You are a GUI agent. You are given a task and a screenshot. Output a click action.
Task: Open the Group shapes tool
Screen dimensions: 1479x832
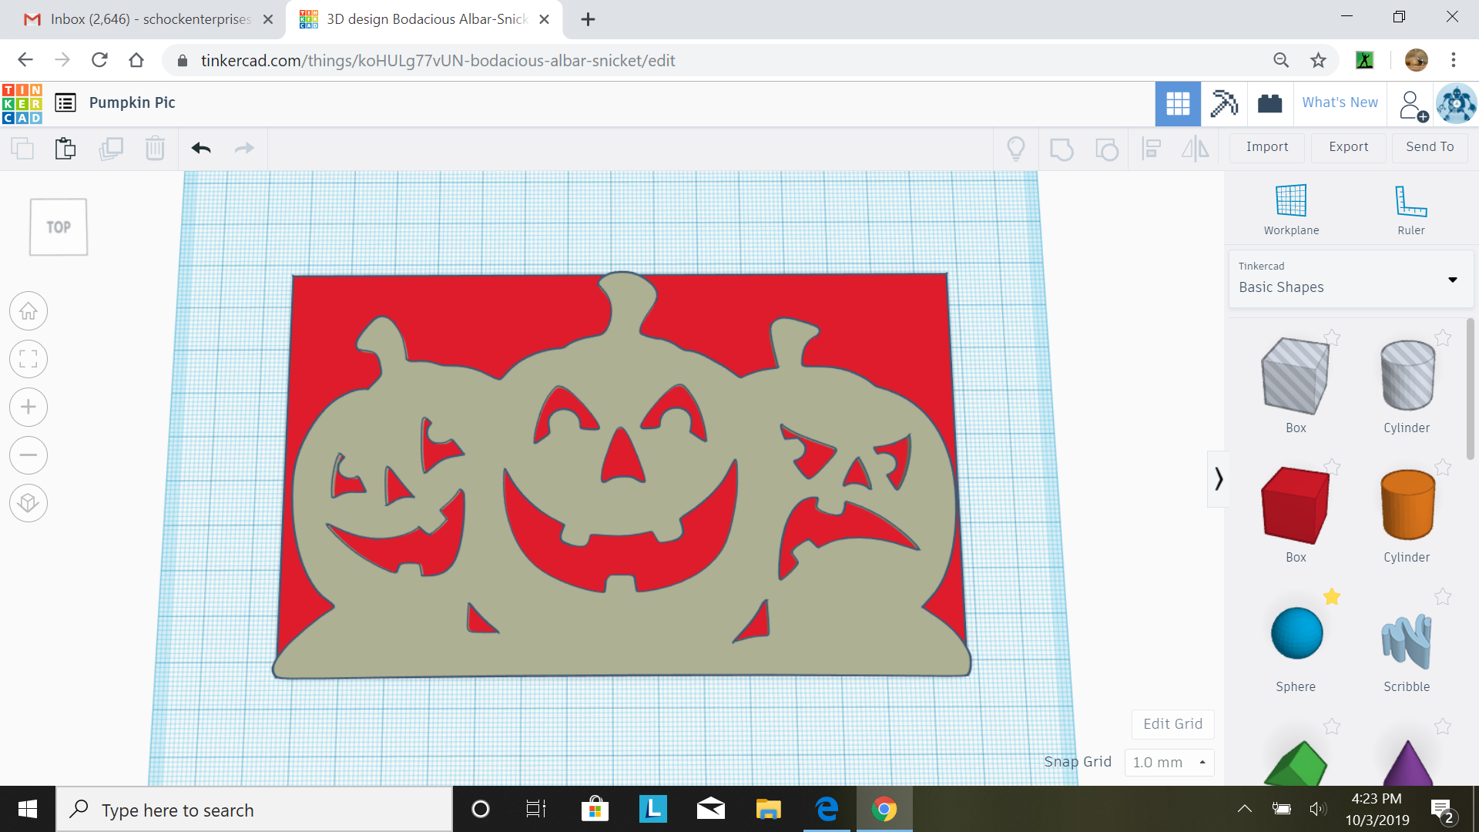[x=1061, y=148]
